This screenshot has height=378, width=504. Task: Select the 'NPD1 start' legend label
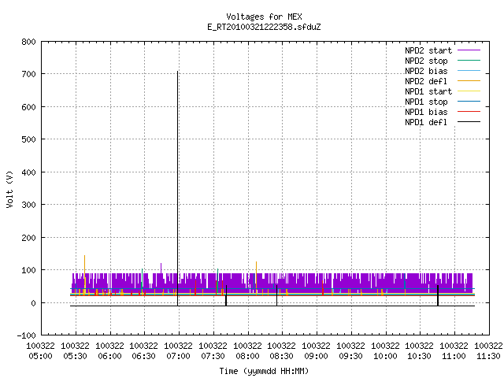(x=428, y=91)
